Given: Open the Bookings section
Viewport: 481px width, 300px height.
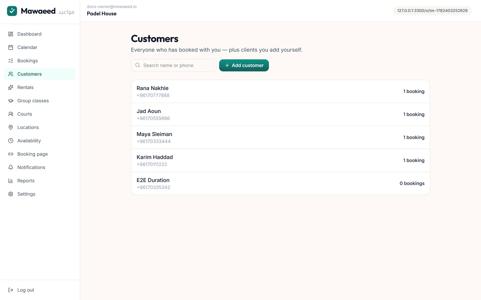Looking at the screenshot, I should coord(40,61).
